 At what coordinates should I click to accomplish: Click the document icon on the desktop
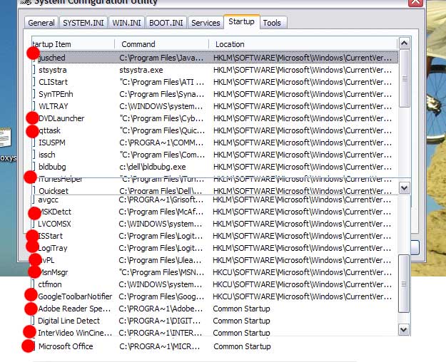[6, 138]
